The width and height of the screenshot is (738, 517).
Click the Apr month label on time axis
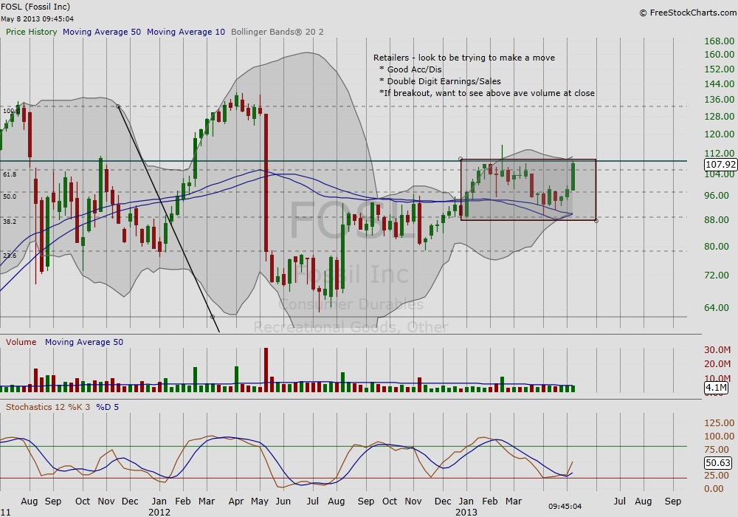tap(236, 501)
